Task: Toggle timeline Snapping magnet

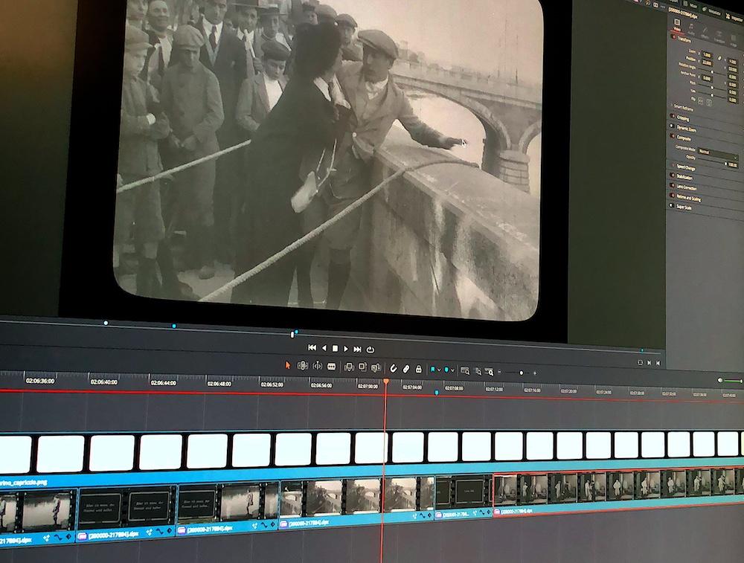Action: [394, 368]
